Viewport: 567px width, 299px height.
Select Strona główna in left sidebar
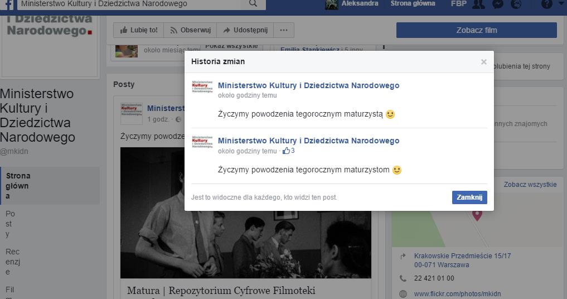pos(50,186)
